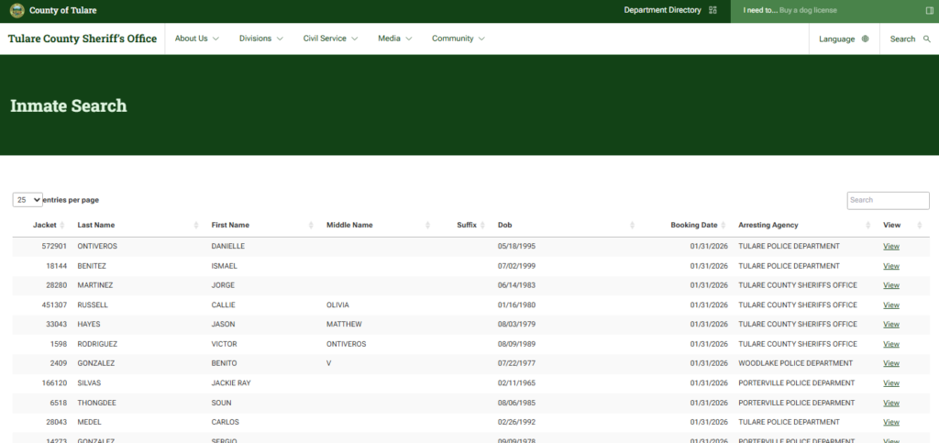This screenshot has width=939, height=443.
Task: Click the Search magnifying glass icon
Action: [926, 39]
